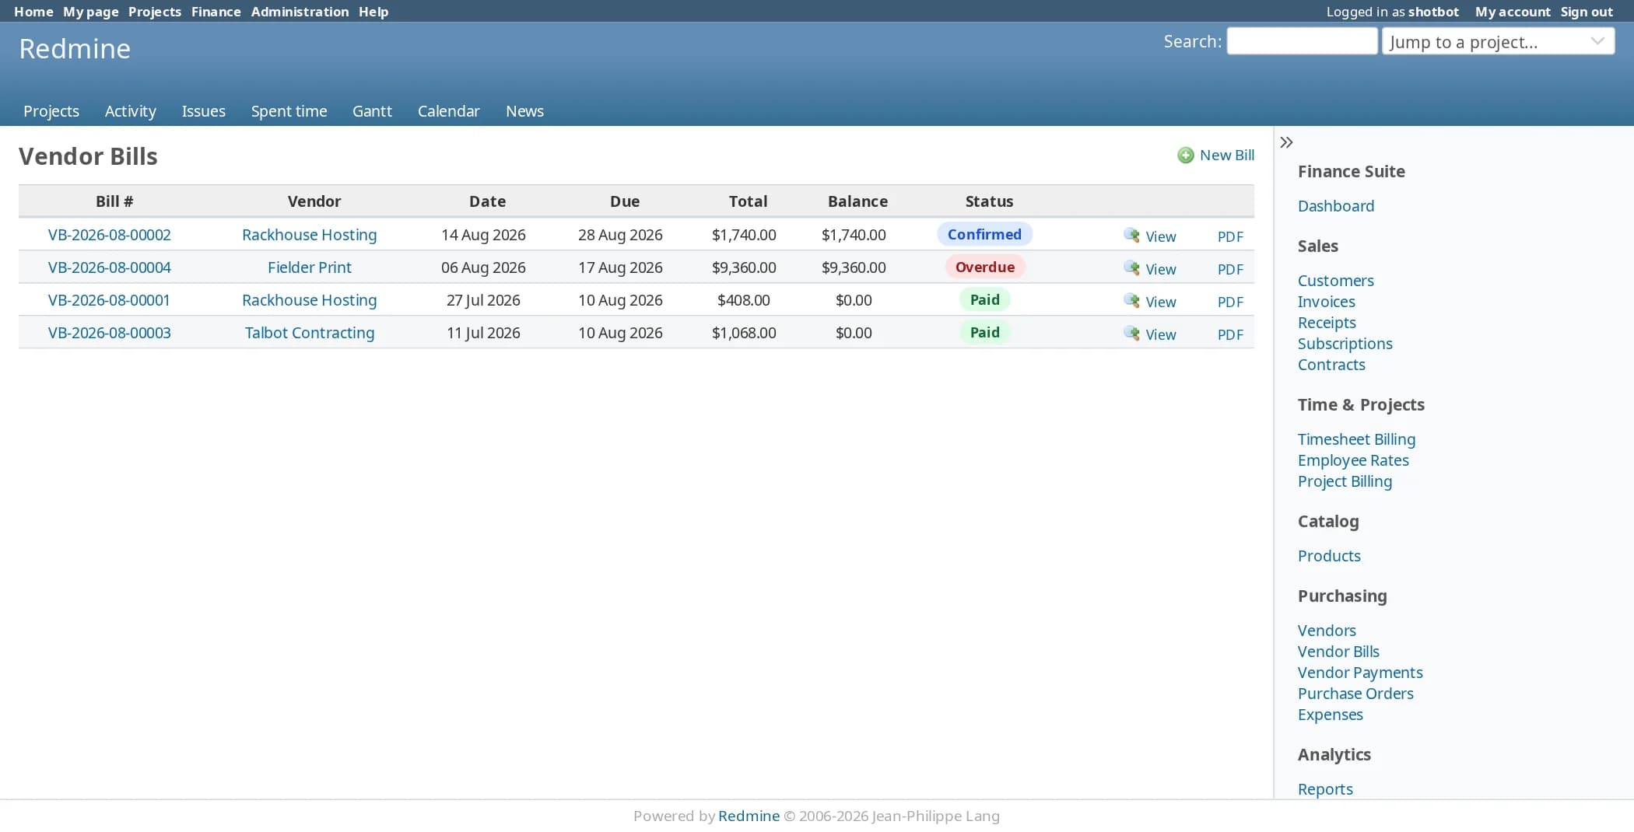Open Customers in the sidebar

[x=1336, y=281]
